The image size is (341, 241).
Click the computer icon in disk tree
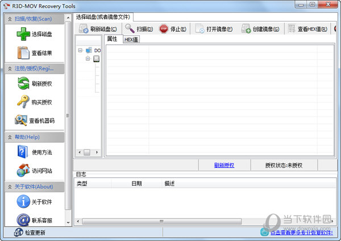(89, 51)
